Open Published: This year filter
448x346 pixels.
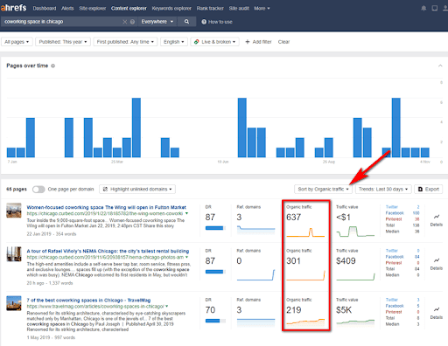pyautogui.click(x=63, y=42)
